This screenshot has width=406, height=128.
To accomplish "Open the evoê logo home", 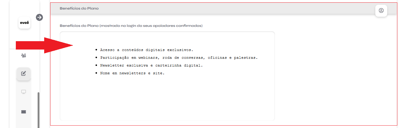I will tap(24, 23).
